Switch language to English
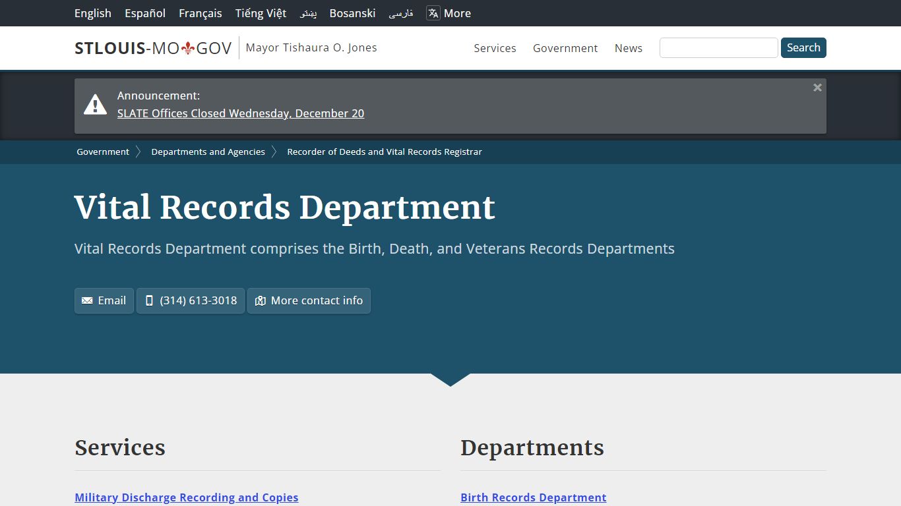901x506 pixels. (x=93, y=13)
